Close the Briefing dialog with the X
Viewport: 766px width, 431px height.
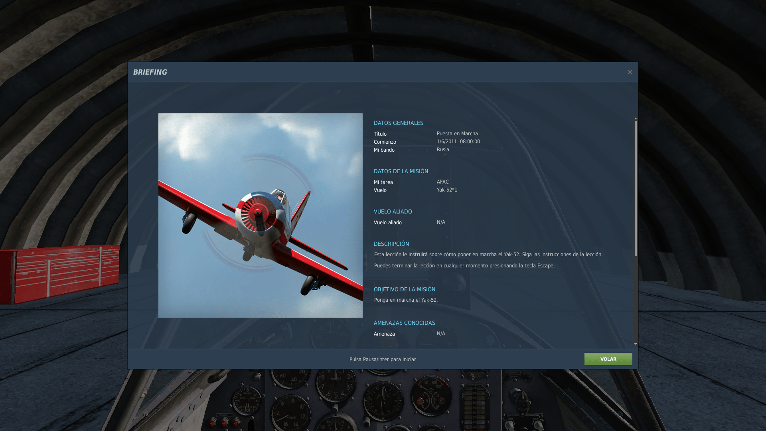tap(630, 72)
